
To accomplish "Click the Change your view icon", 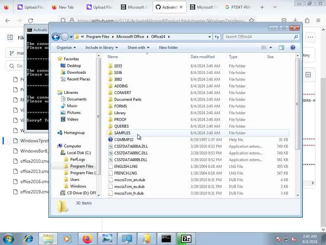I will (264, 48).
